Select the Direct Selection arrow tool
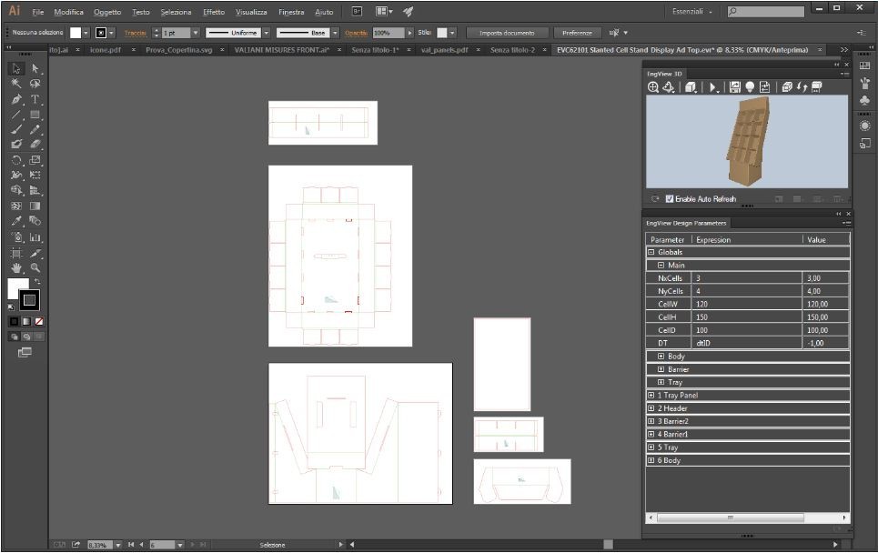The width and height of the screenshot is (878, 553). (x=35, y=68)
